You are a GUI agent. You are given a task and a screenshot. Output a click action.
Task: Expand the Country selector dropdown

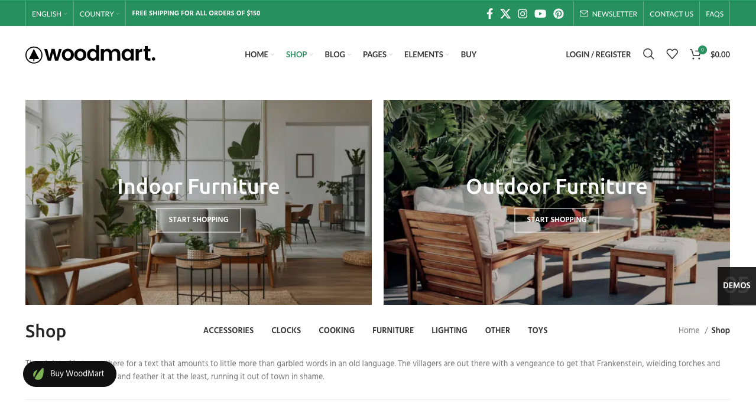pyautogui.click(x=99, y=14)
